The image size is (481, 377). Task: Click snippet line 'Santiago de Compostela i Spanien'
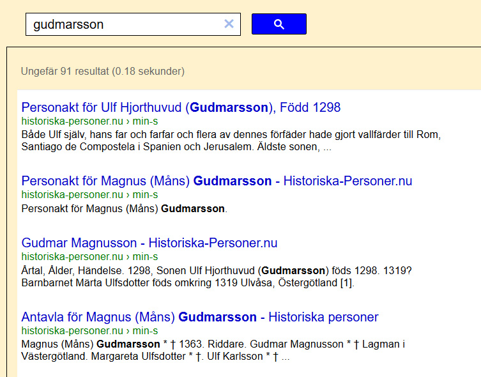[x=176, y=146]
